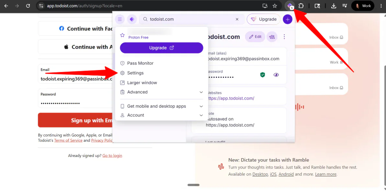Open the Desktop download link

pyautogui.click(x=260, y=174)
